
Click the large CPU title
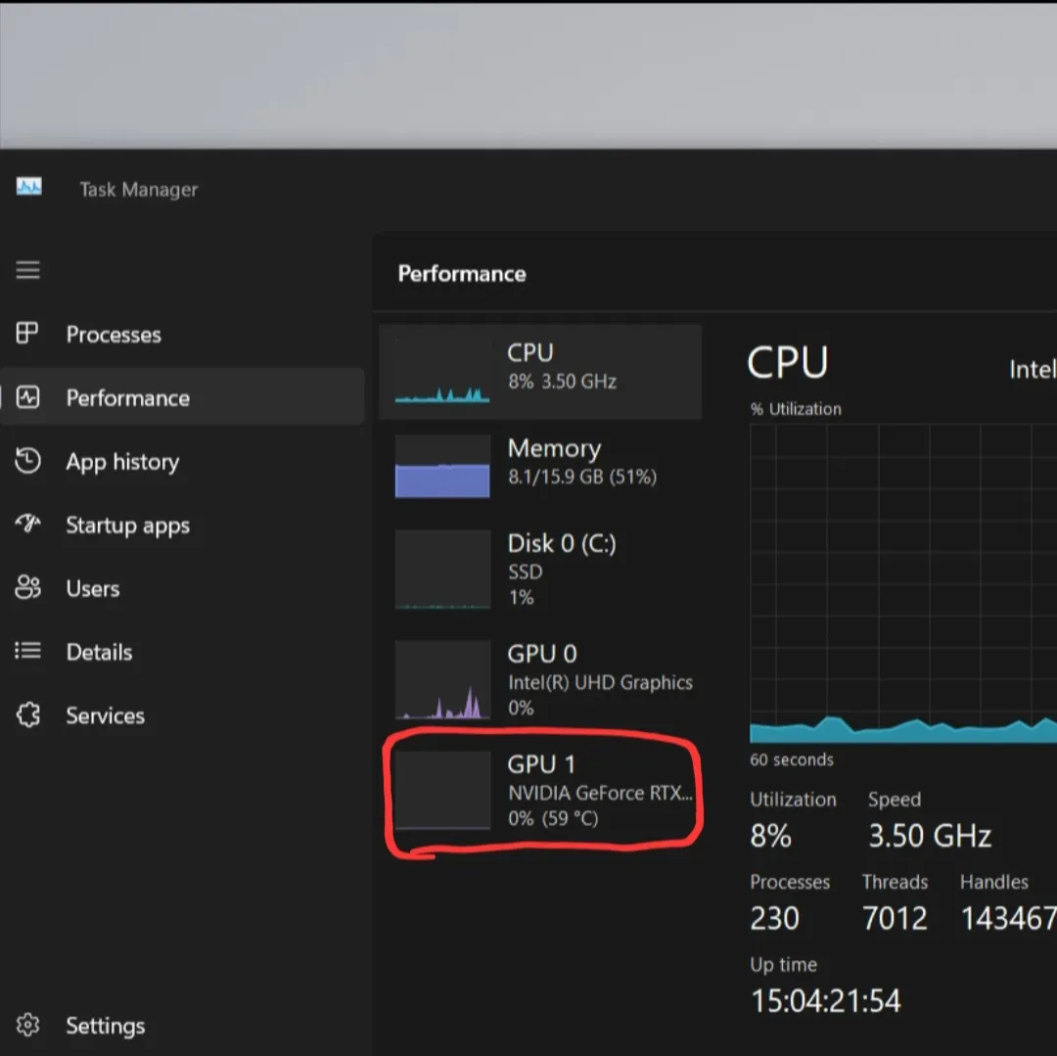tap(787, 362)
